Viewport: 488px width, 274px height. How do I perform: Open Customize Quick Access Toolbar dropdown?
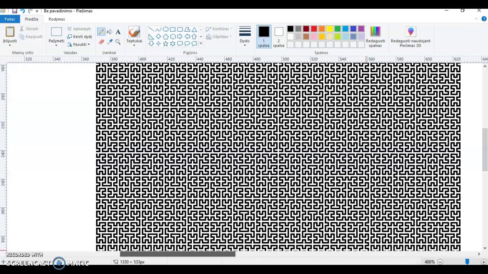(x=37, y=11)
